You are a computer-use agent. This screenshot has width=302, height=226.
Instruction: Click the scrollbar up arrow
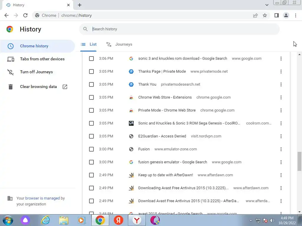click(x=299, y=55)
